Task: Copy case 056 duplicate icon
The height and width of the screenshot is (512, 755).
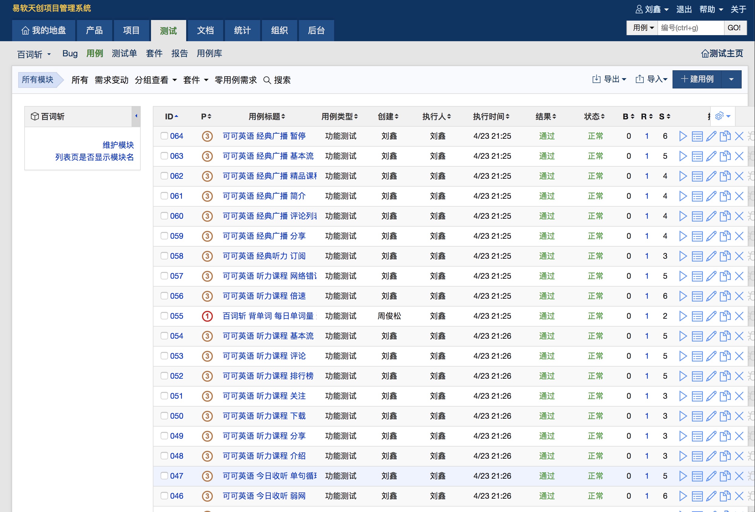Action: pos(725,296)
